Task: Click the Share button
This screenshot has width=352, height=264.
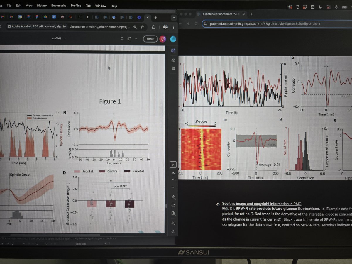Action: [150, 39]
